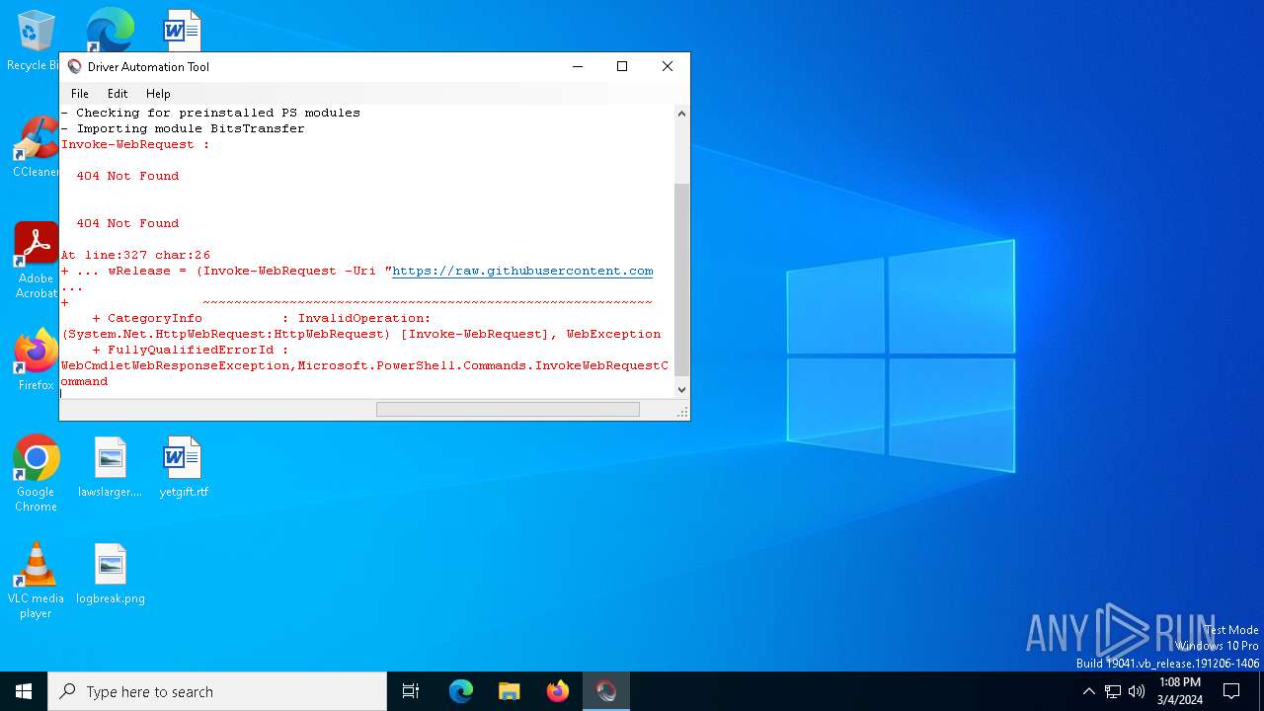Select the lawslarger image file icon
Screen dimensions: 1264x711
tap(110, 467)
